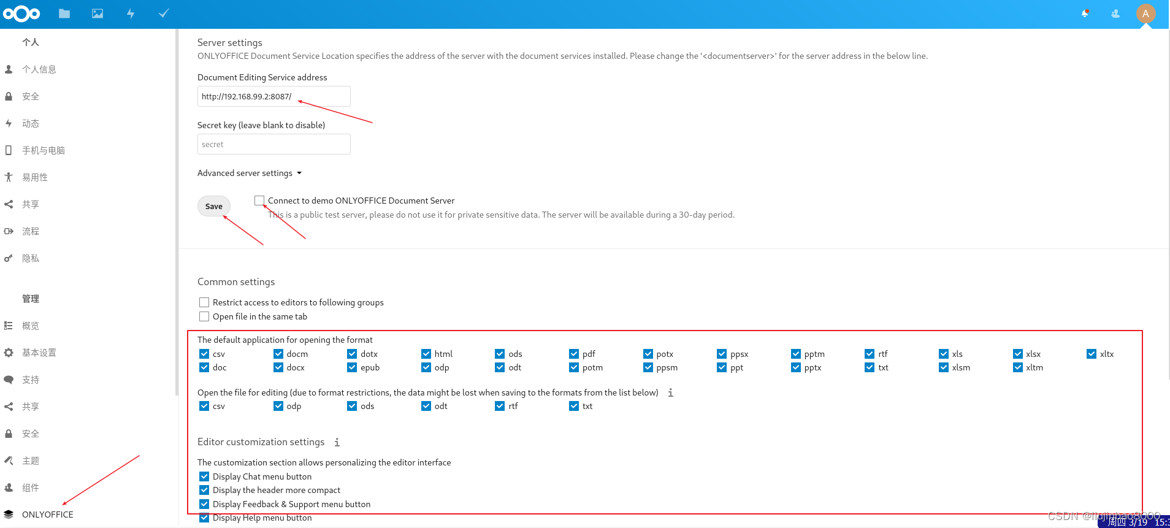1170x528 pixels.
Task: Open the Files folder icon in header
Action: coord(64,13)
